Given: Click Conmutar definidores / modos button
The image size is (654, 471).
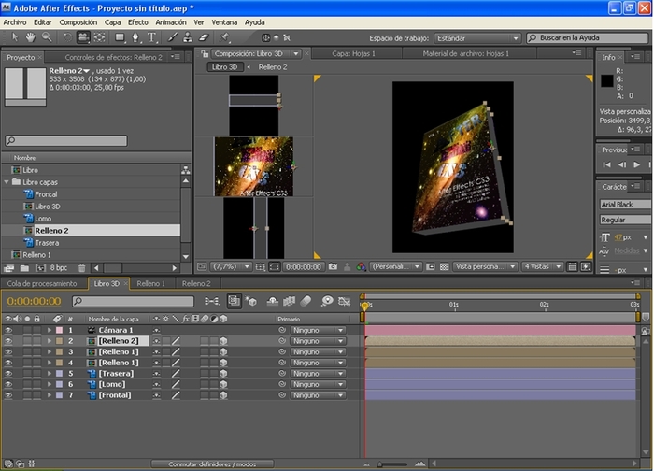Looking at the screenshot, I should (212, 464).
